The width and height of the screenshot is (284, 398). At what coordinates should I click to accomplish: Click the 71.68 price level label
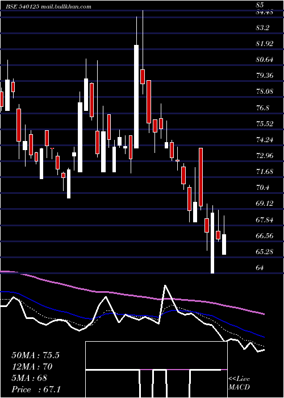[x=265, y=172]
